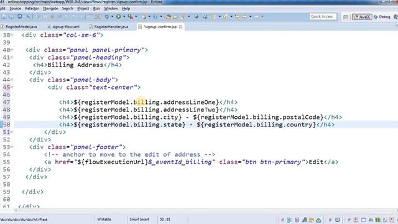Click the Quick Access search field

click(323, 17)
